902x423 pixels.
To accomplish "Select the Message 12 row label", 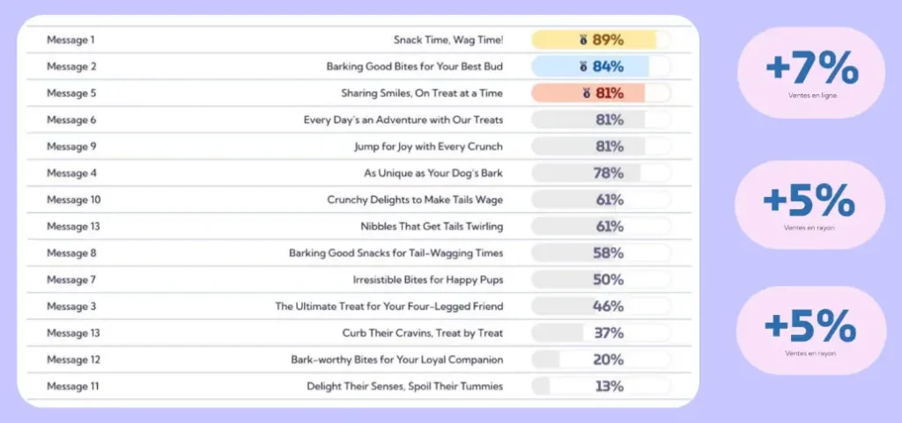I will [x=73, y=360].
